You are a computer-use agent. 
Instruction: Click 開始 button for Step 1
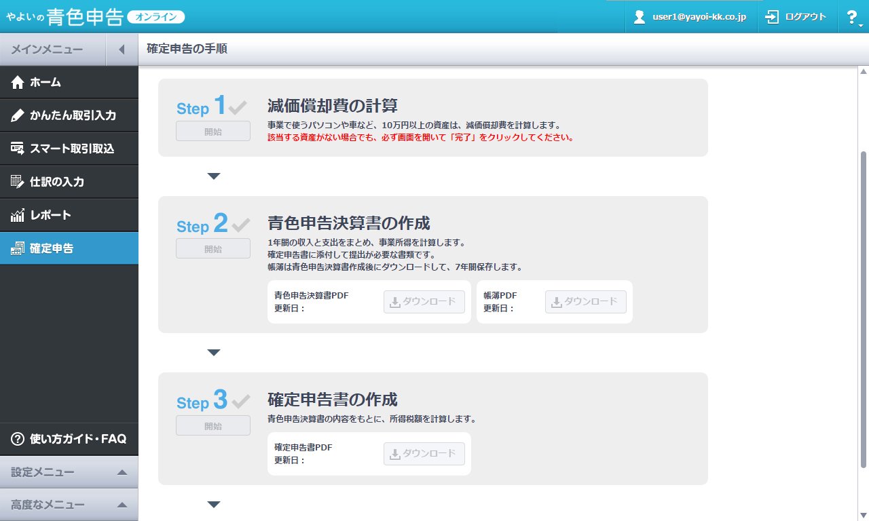point(213,132)
